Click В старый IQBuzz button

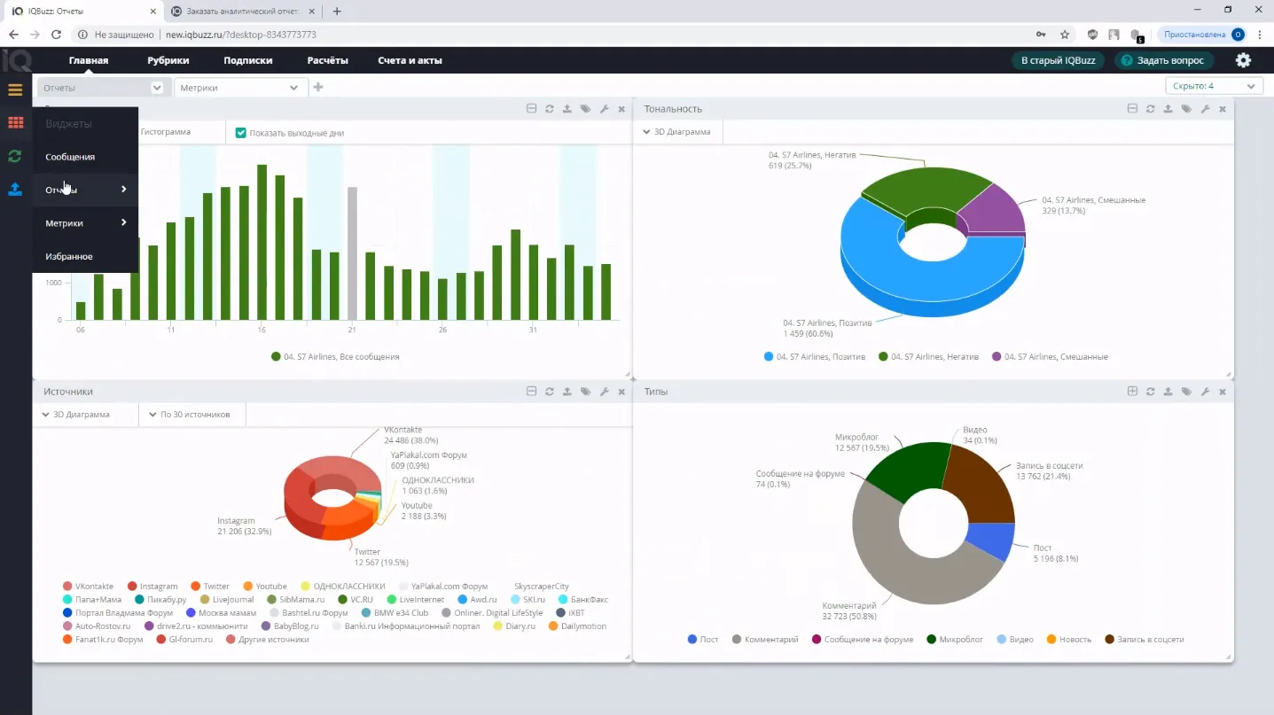(1058, 60)
